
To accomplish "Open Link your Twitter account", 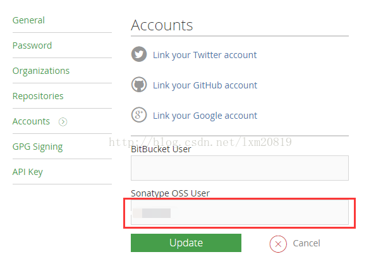I will tap(205, 55).
